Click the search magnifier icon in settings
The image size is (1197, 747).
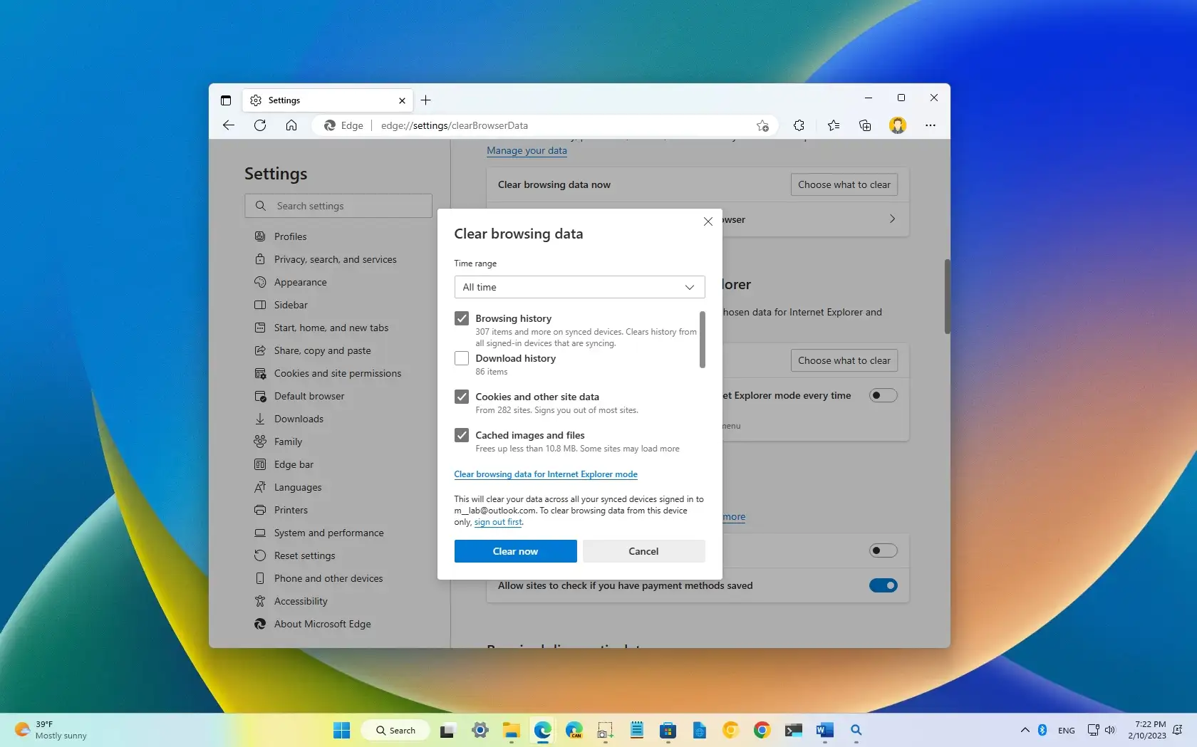pos(261,206)
